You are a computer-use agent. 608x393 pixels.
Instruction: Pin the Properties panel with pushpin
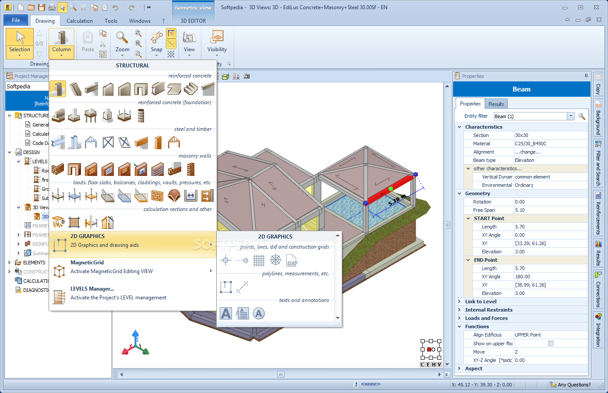click(586, 76)
